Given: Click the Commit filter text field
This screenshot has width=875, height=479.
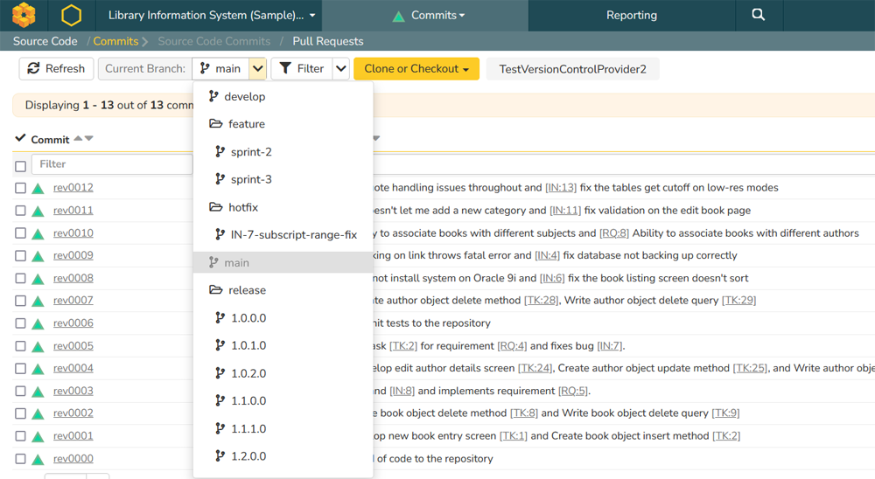Looking at the screenshot, I should [112, 164].
